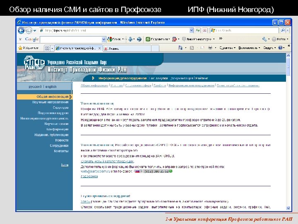Click the blue plus icon on Google toolbar

[x=130, y=39]
